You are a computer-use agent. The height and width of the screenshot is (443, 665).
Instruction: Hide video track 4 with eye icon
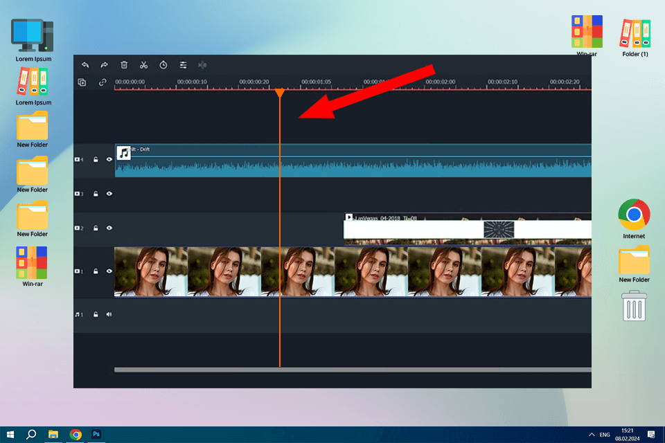pyautogui.click(x=109, y=159)
